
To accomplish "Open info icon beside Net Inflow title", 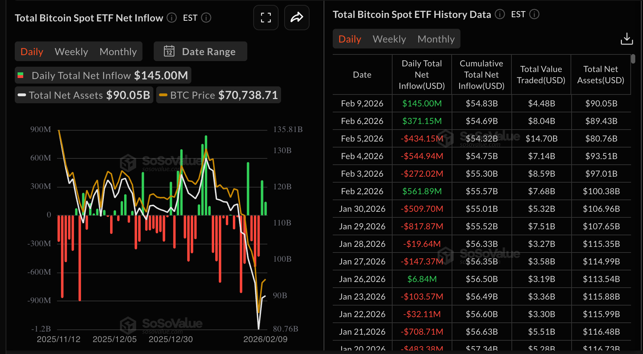I will (x=172, y=18).
